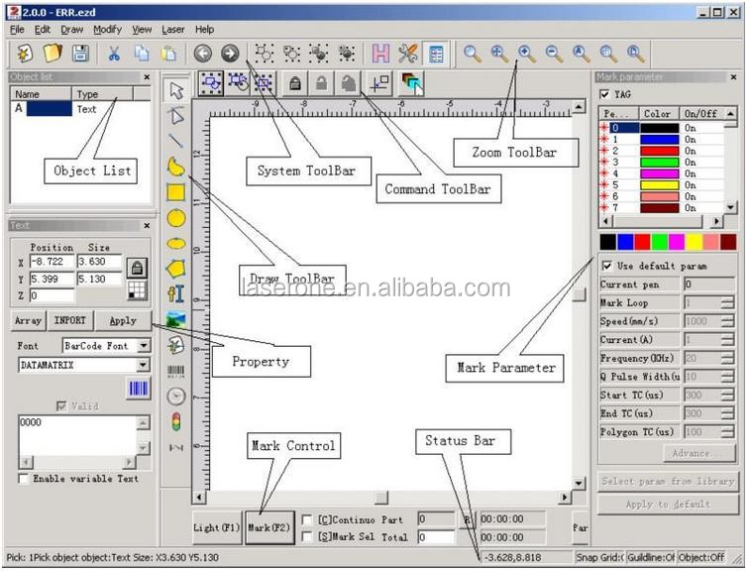This screenshot has height=571, width=751.
Task: Select the Ellipse draw tool
Action: point(176,243)
